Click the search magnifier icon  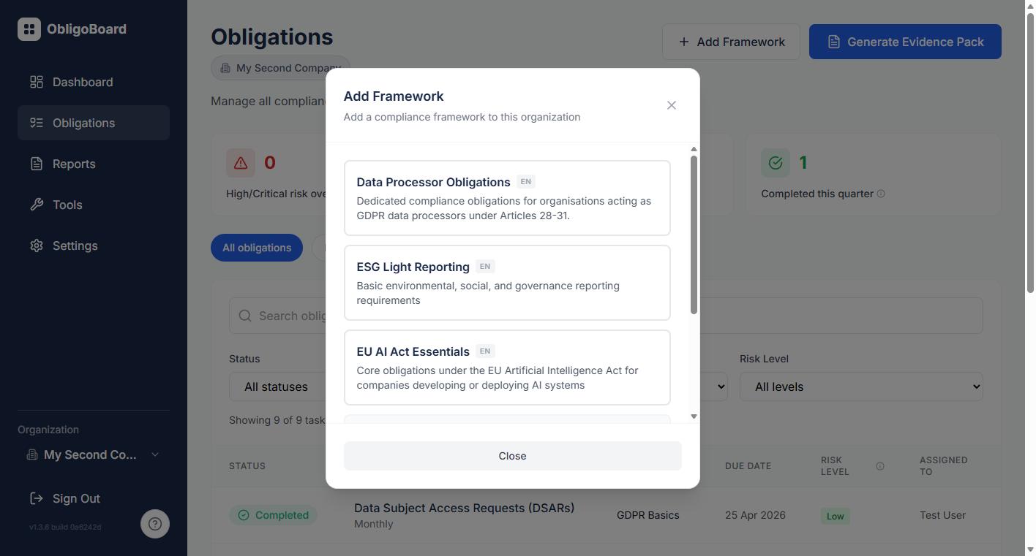pos(245,316)
